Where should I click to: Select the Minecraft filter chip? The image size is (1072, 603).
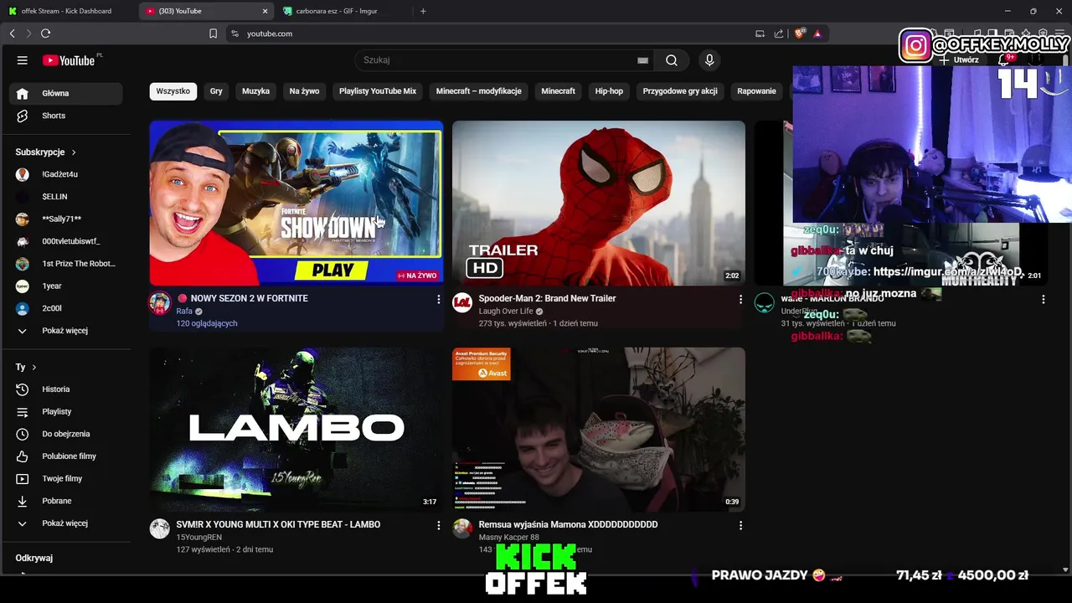[558, 91]
